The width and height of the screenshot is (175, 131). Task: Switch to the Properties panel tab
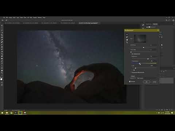click(x=155, y=24)
